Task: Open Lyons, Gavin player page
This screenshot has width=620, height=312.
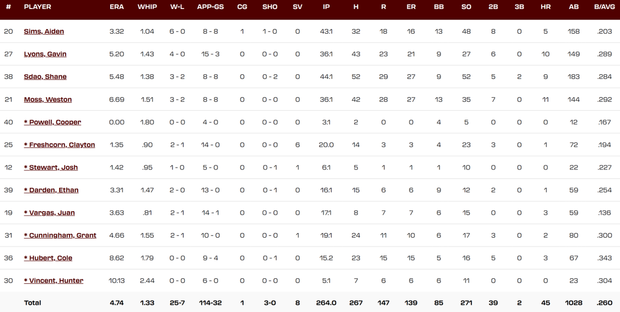Action: tap(45, 54)
